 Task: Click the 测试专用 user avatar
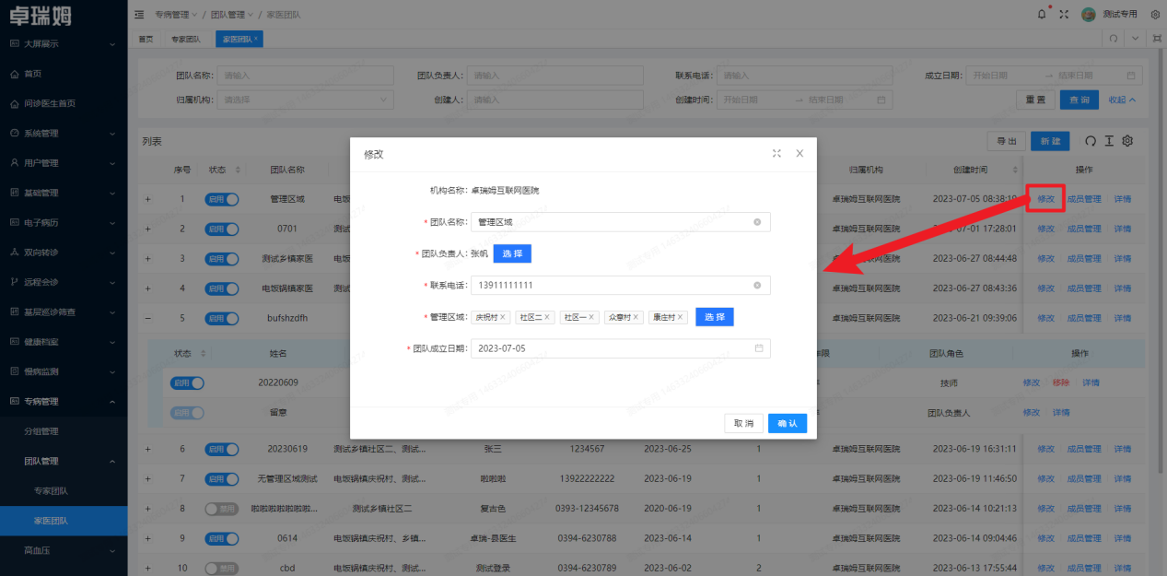click(1088, 15)
